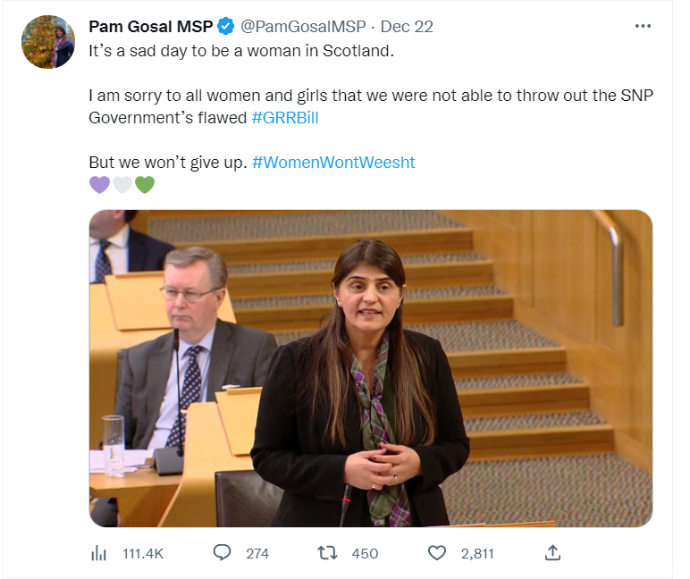The width and height of the screenshot is (690, 579).
Task: Click the blue verified badge icon
Action: pyautogui.click(x=226, y=27)
